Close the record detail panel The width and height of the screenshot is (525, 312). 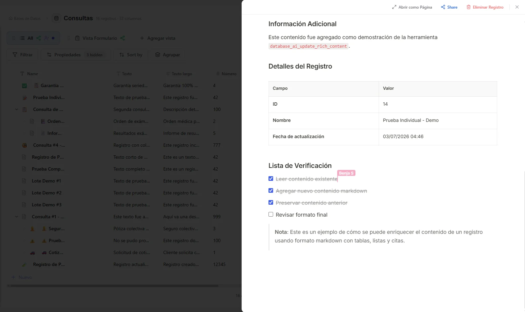click(517, 7)
